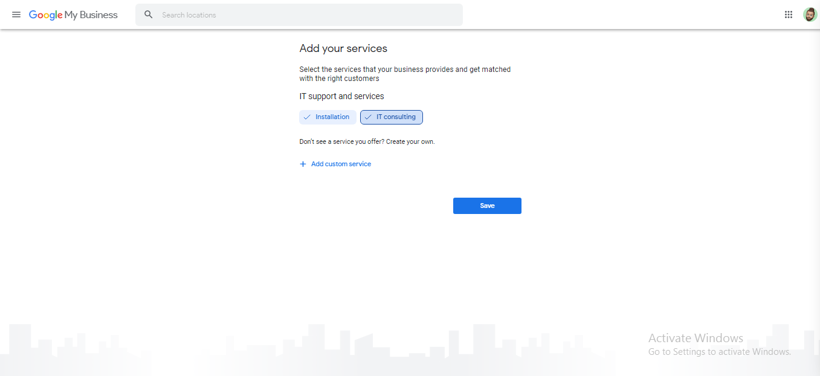
Task: Click the Add custom service link
Action: (x=341, y=164)
